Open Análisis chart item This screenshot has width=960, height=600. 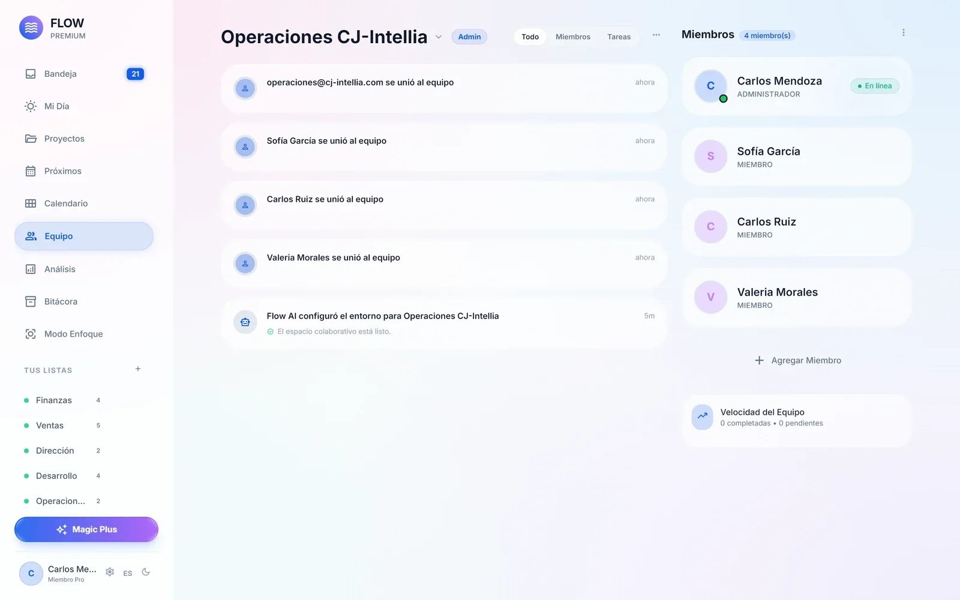[84, 269]
